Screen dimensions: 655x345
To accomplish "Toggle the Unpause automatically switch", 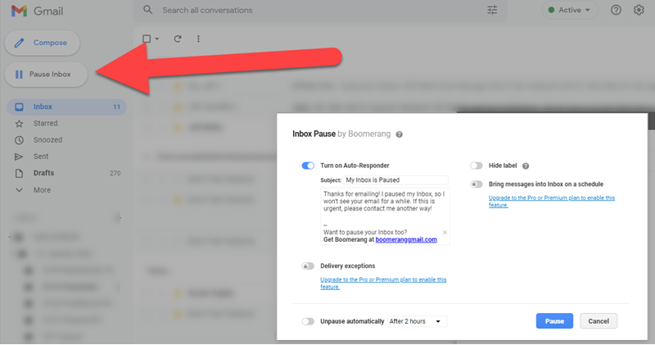I will (308, 321).
